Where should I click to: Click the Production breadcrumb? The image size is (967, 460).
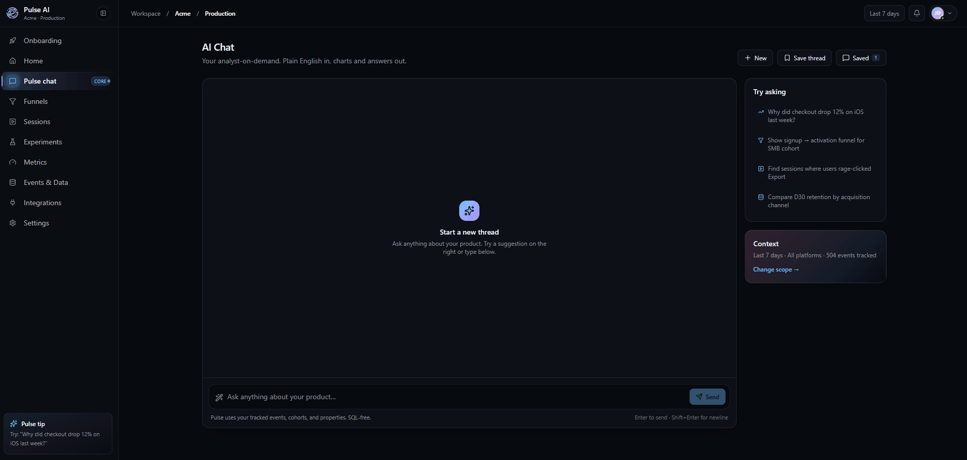coord(220,14)
